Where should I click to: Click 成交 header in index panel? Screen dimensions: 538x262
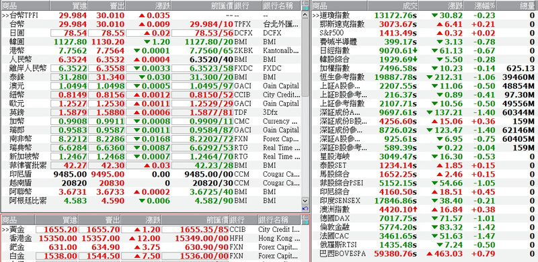pyautogui.click(x=393, y=5)
